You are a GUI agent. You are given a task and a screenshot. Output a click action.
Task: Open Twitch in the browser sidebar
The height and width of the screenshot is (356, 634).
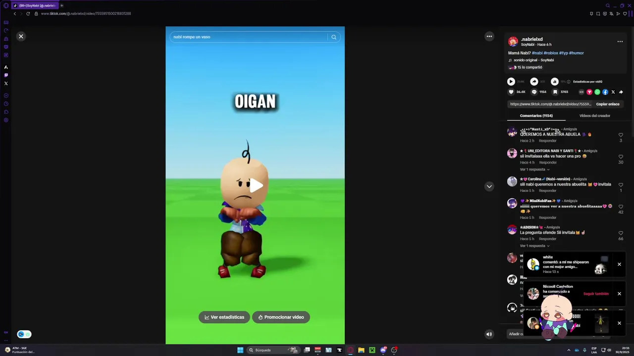(x=6, y=75)
